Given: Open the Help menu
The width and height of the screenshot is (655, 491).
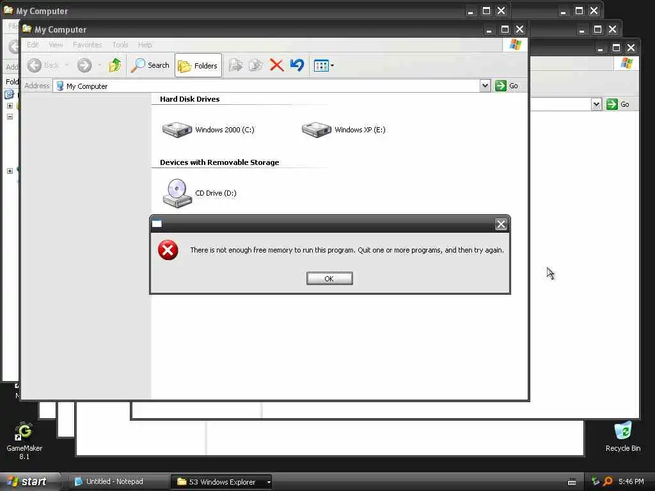Looking at the screenshot, I should [145, 45].
